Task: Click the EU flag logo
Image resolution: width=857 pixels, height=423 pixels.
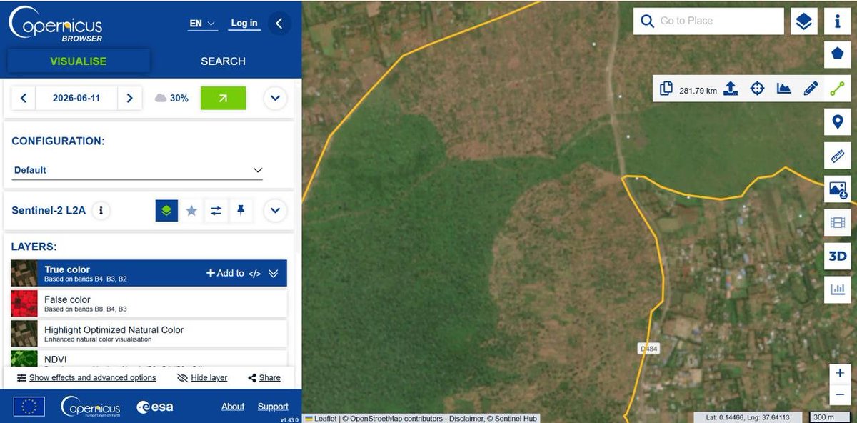Action: point(29,407)
